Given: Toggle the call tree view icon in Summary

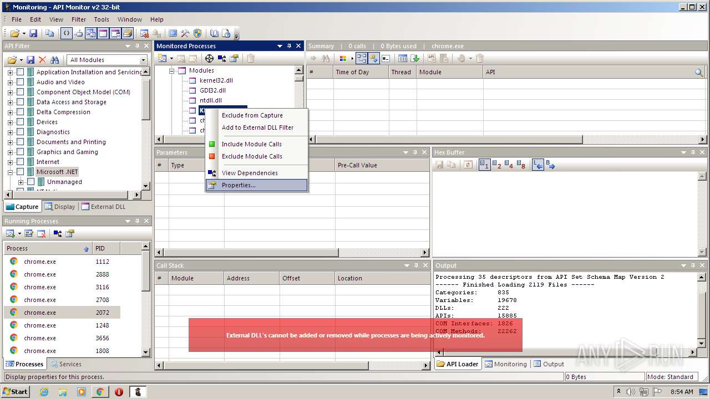Looking at the screenshot, I should tap(362, 58).
